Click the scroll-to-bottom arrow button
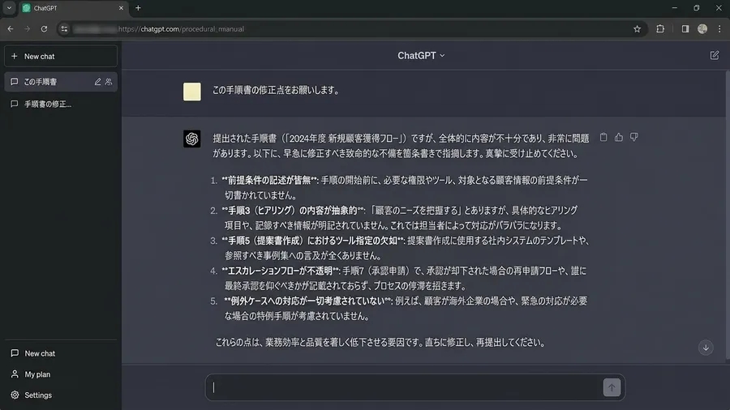This screenshot has height=410, width=730. click(706, 348)
